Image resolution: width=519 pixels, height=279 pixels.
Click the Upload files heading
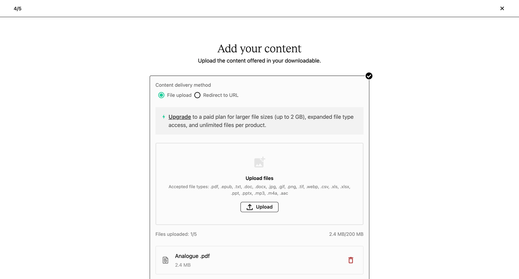259,178
